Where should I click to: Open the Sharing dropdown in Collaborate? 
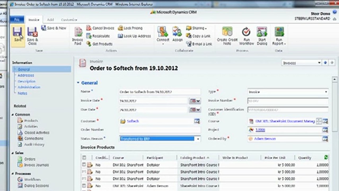(196, 28)
